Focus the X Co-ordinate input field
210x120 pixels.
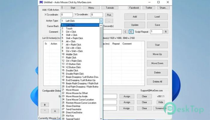click(x=67, y=15)
